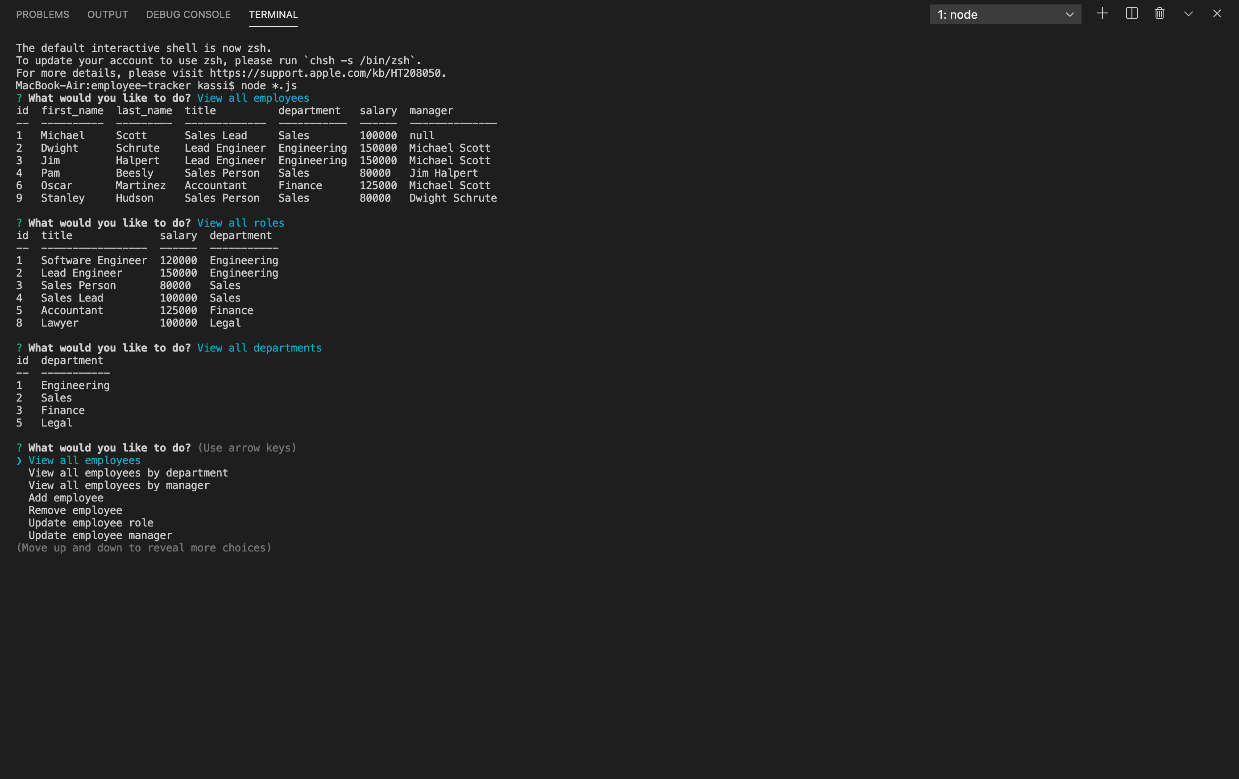Select the 'Remove employee' choice
Viewport: 1239px width, 779px height.
(75, 510)
